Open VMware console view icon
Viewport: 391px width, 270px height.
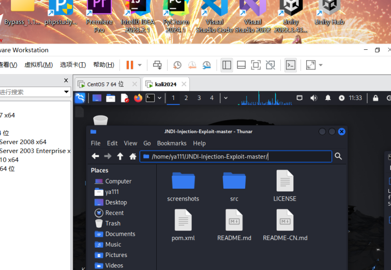[x=291, y=65]
